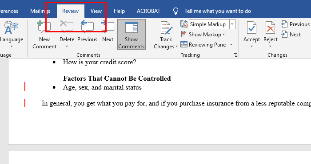
Task: Click the paragraph starting In general, you get
Action: point(176,103)
